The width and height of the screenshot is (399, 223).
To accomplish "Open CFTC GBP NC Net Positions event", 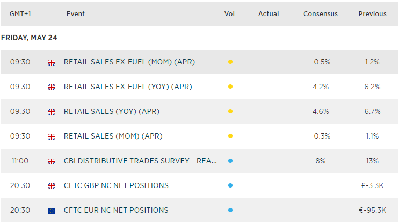I will tap(116, 186).
